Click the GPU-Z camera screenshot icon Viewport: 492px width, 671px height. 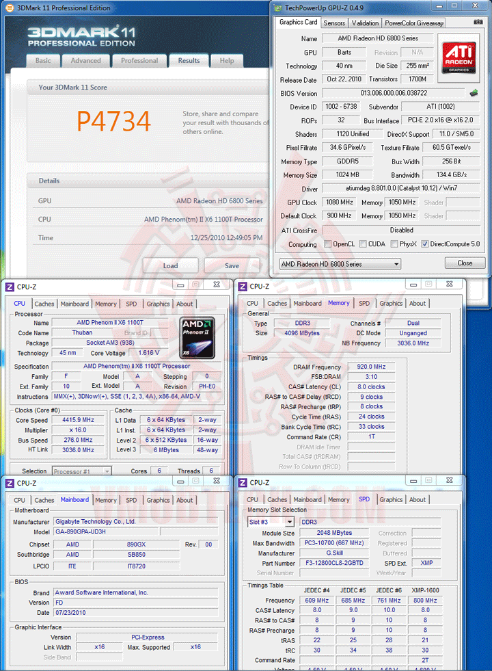coord(478,22)
